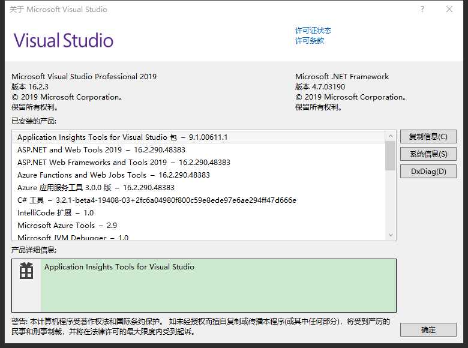Click Microsoft Visual Studio Professional 2019 text
Screen dimensions: 468x348
point(84,76)
